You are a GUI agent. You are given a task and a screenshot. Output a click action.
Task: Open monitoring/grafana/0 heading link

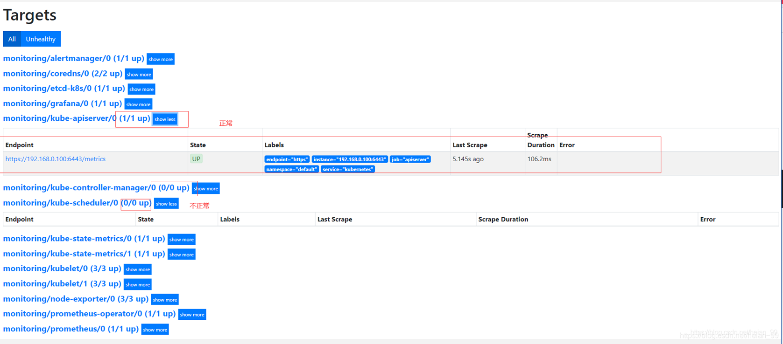point(62,103)
